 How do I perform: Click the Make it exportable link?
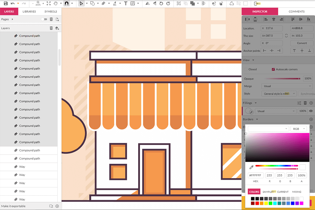click(13, 206)
